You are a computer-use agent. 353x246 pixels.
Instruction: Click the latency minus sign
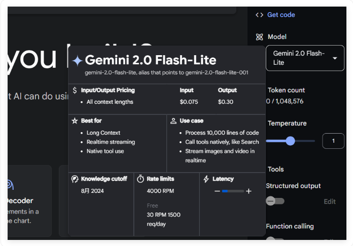click(217, 191)
